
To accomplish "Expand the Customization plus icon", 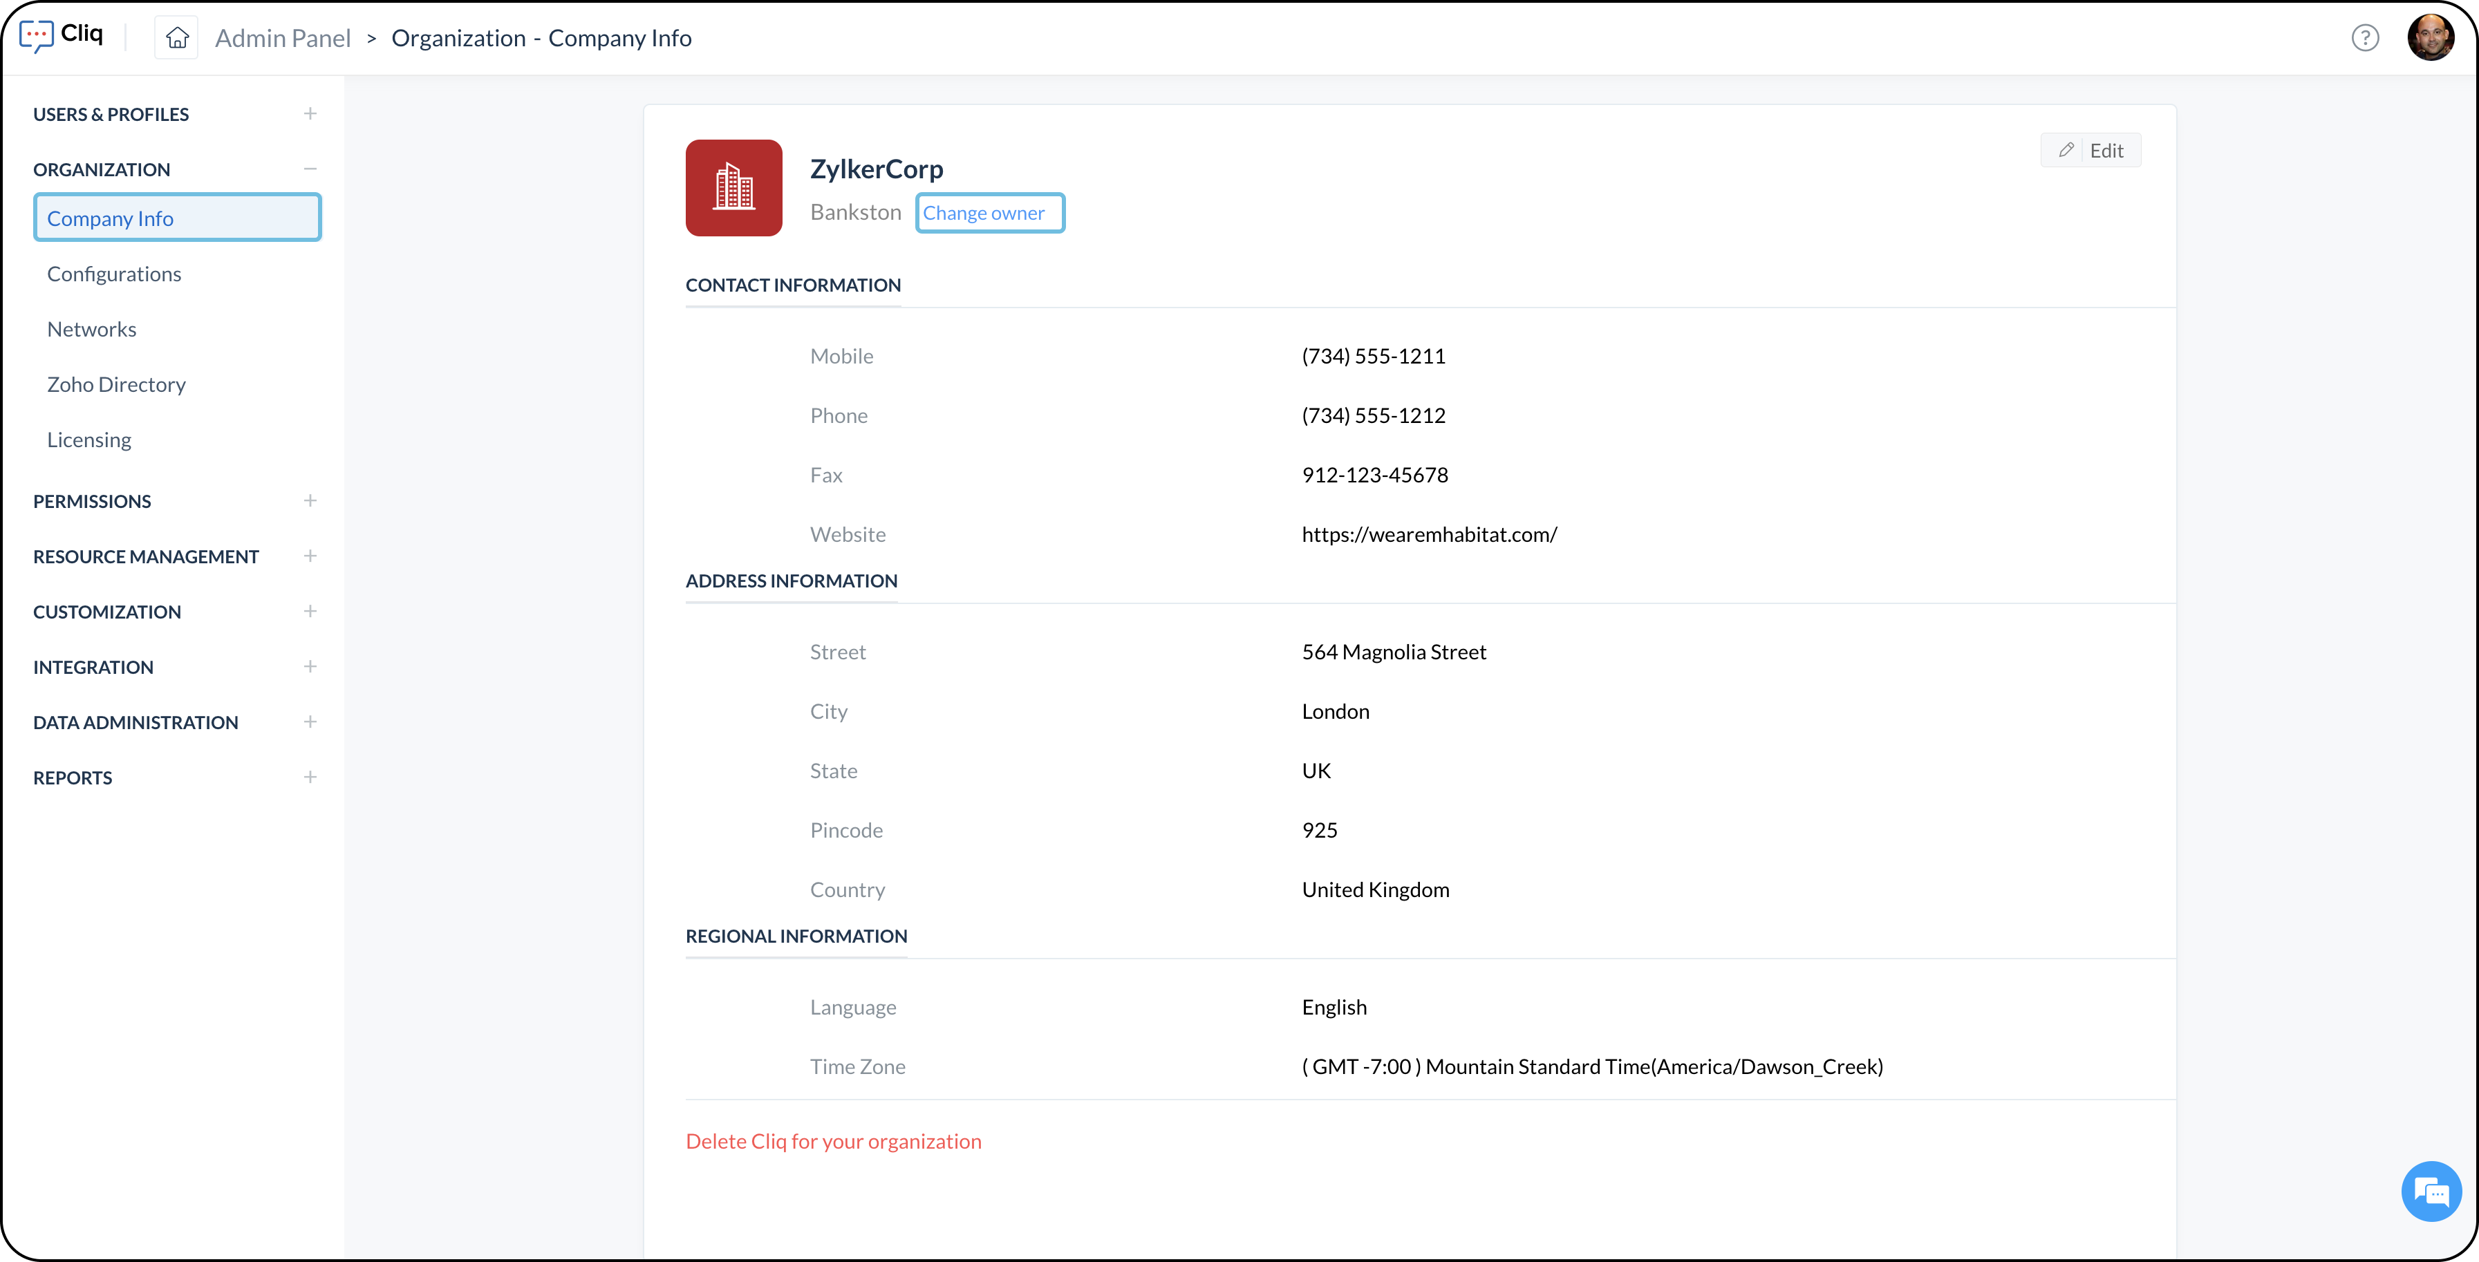I will 310,612.
